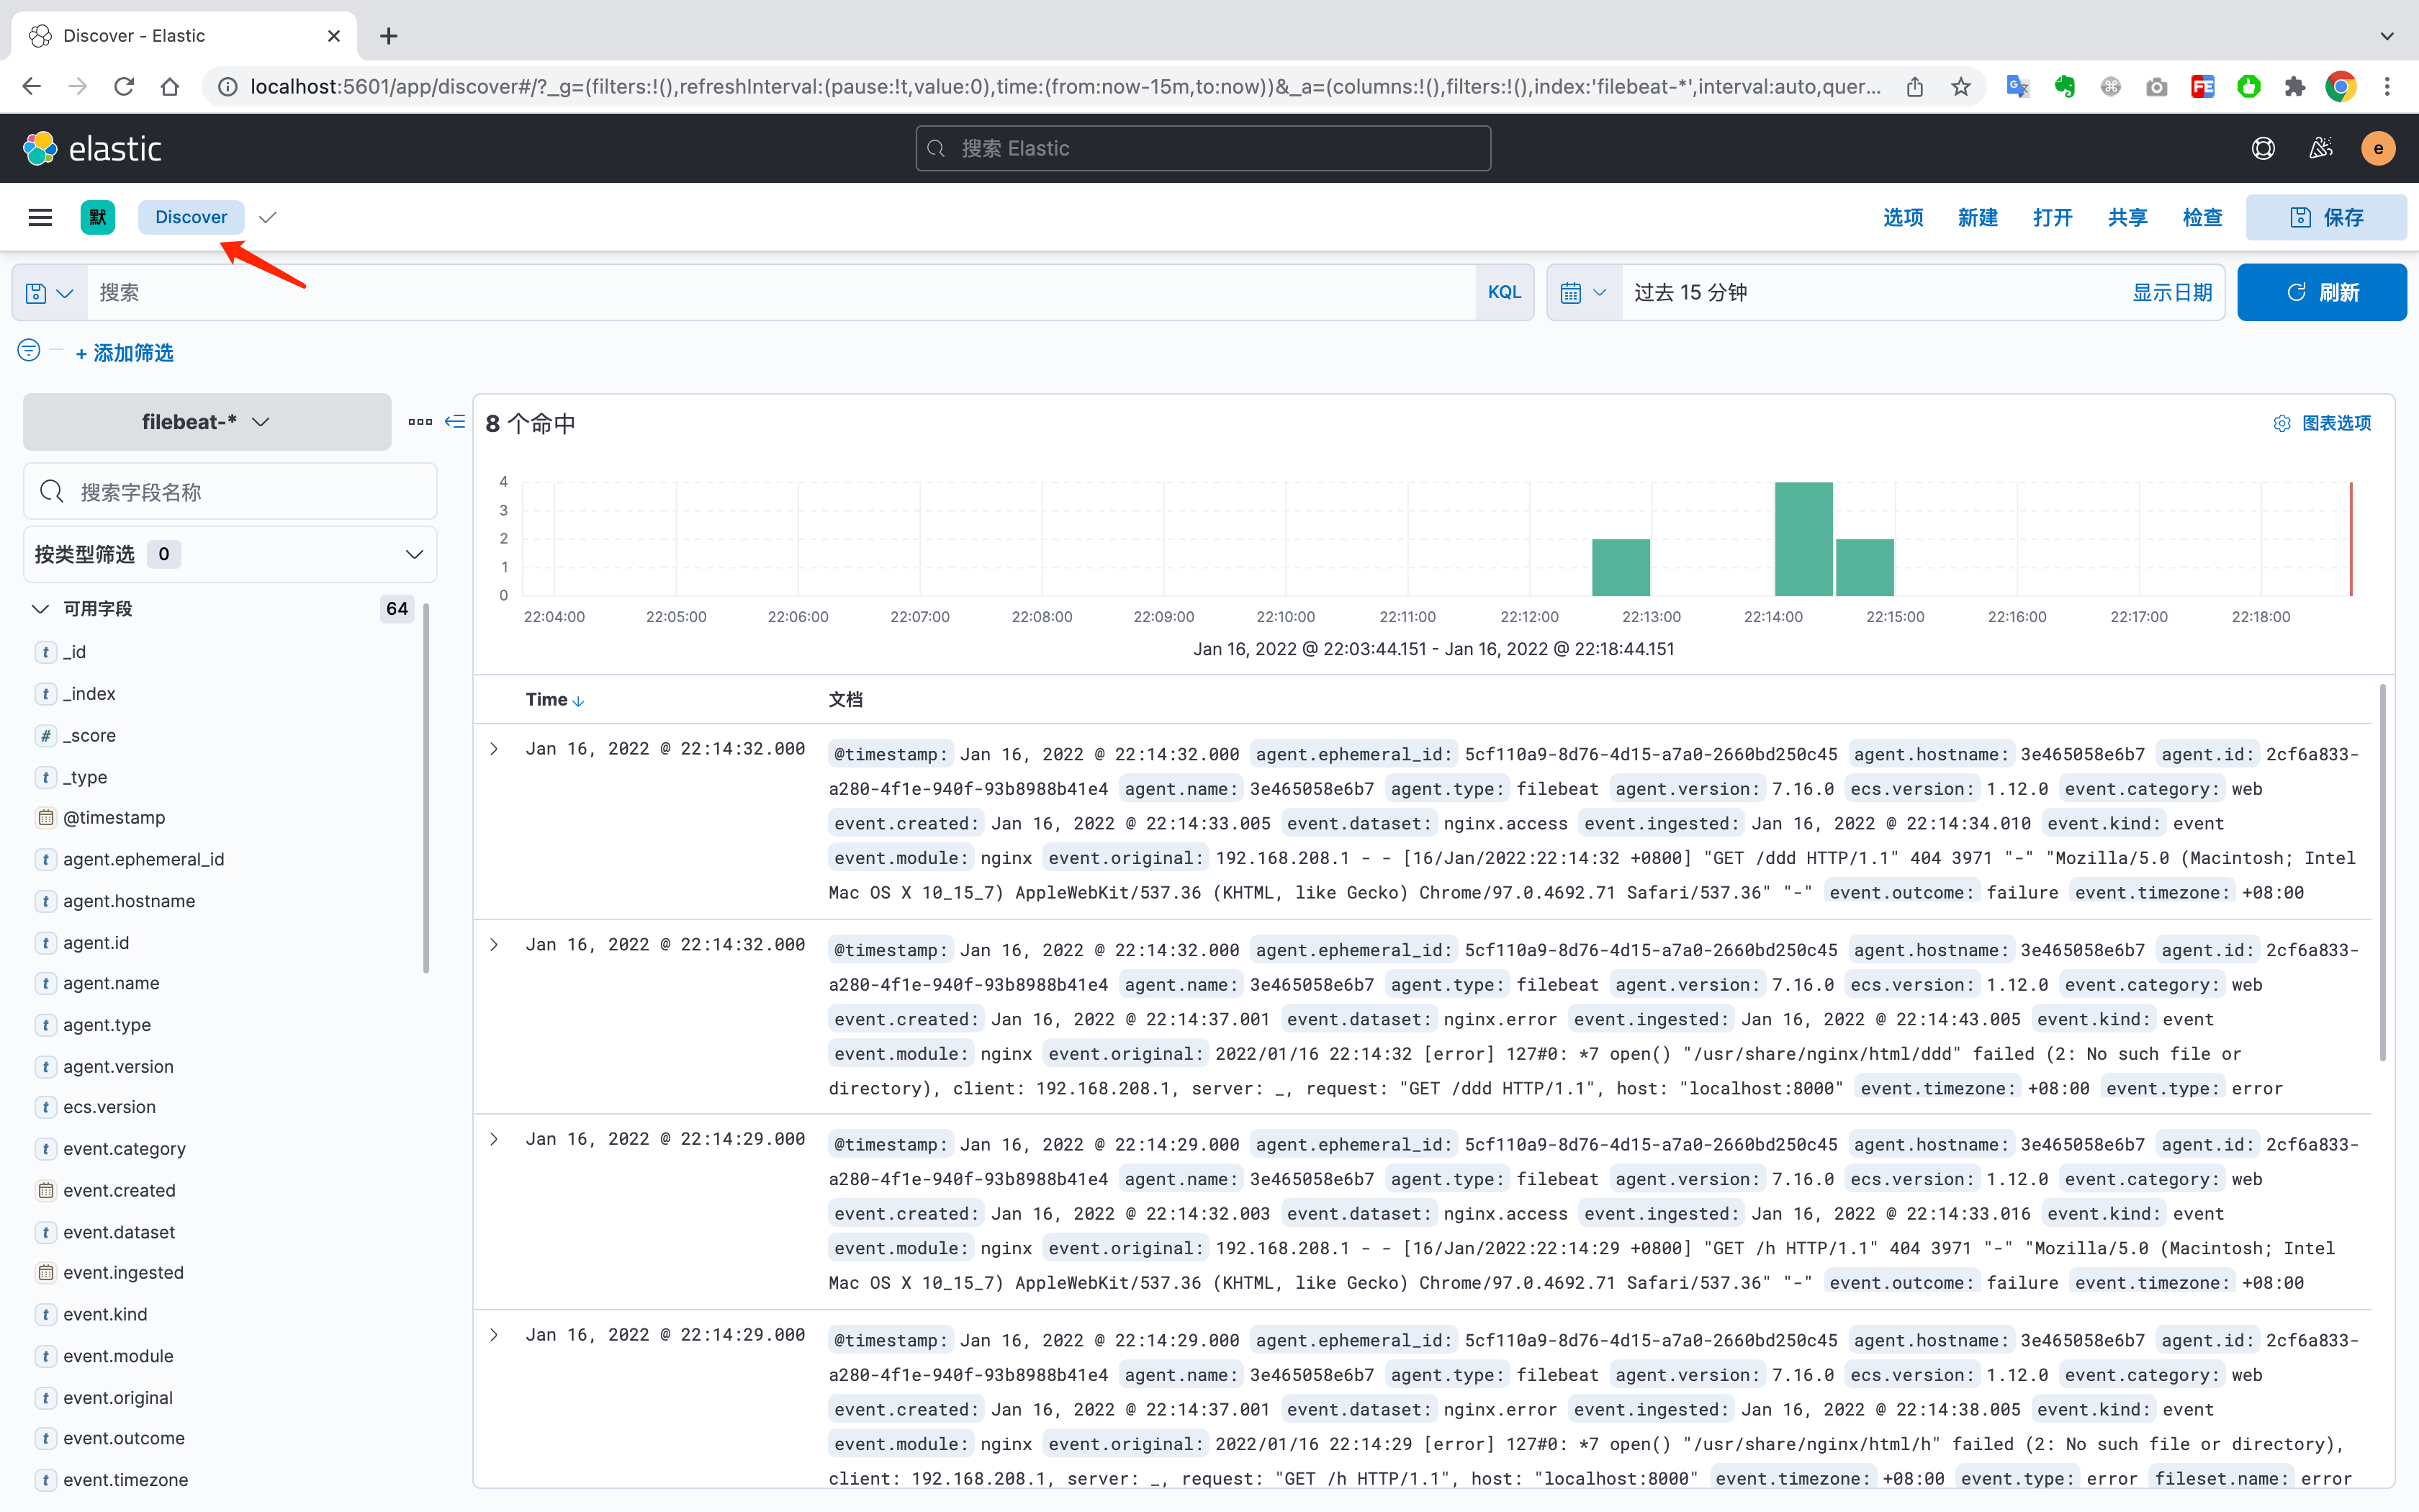Click the 显示日期 link
Screen dimensions: 2419x1512
[x=2171, y=293]
